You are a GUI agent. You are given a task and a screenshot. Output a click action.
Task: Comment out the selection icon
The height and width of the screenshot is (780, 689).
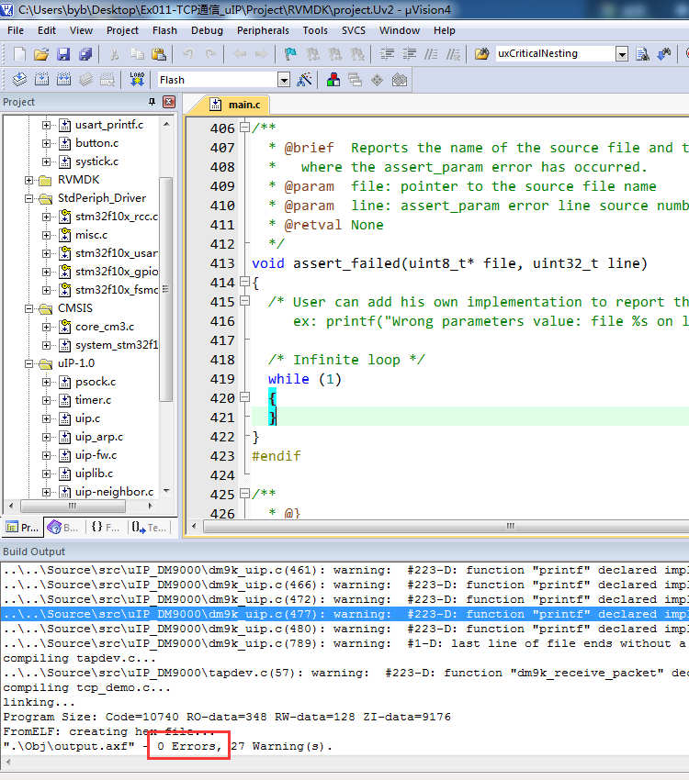(x=431, y=54)
